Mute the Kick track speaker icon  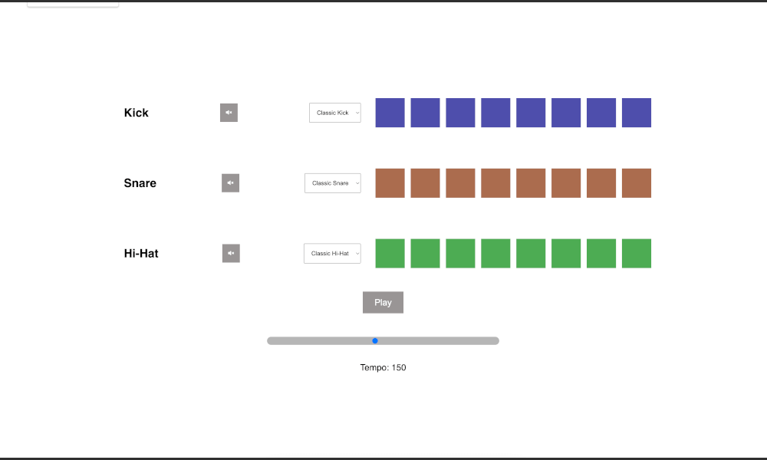[229, 113]
